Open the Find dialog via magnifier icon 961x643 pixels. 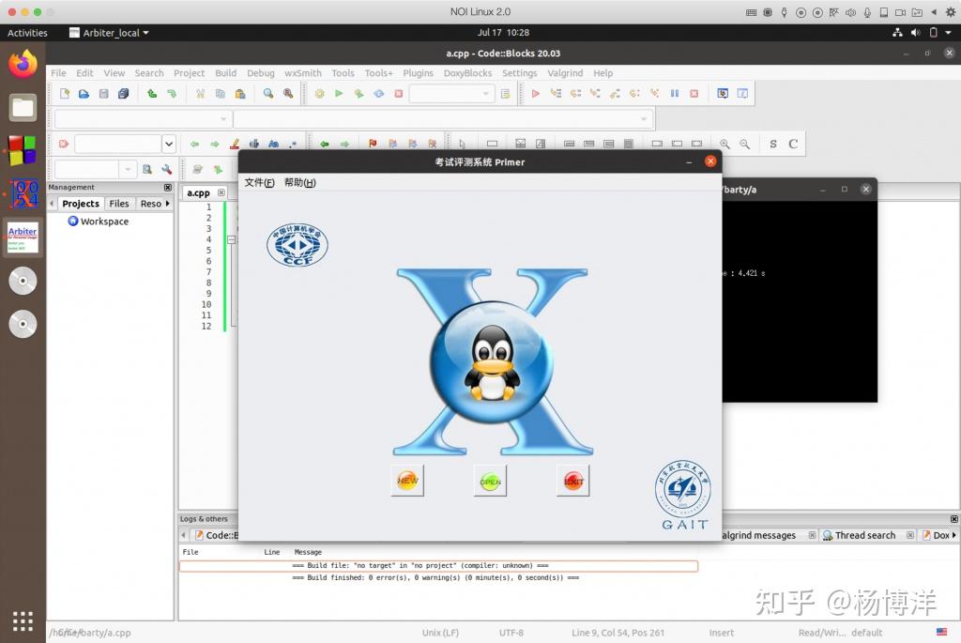tap(267, 93)
